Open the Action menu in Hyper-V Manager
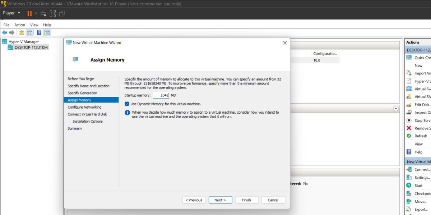 (x=20, y=25)
